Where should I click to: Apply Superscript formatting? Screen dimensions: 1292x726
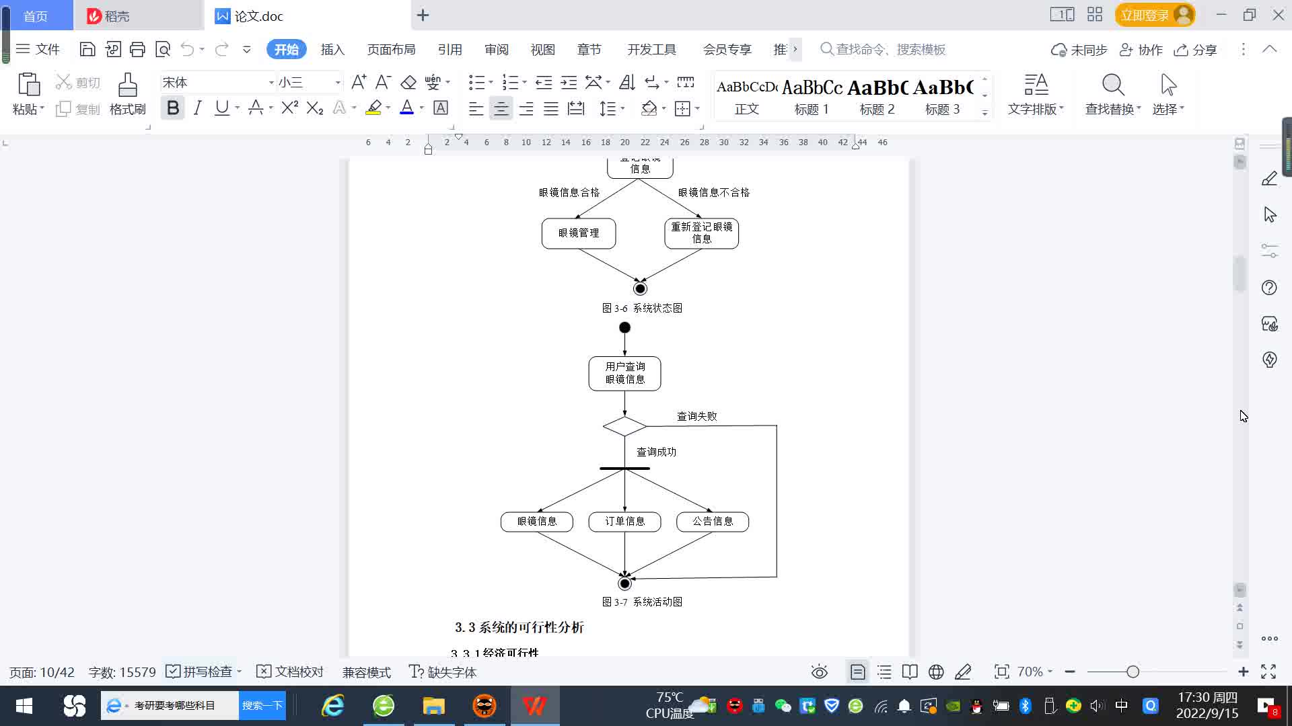point(289,108)
